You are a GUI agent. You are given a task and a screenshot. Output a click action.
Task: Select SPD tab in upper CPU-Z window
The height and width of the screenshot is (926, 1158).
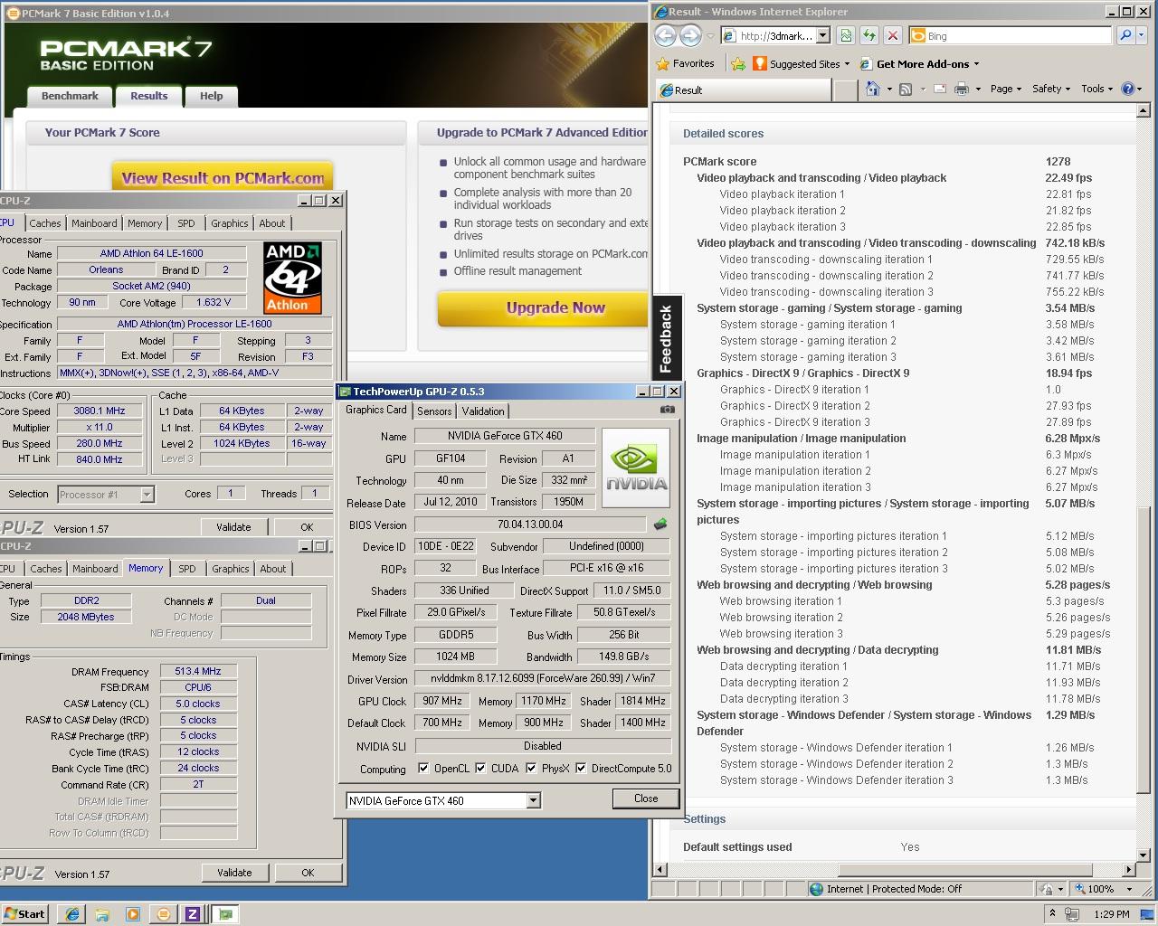186,223
